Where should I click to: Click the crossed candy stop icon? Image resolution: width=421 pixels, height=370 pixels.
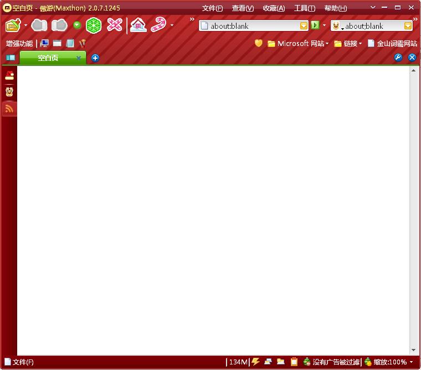coord(115,25)
